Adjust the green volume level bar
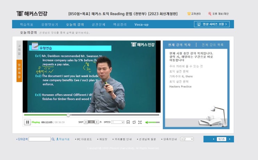258x160 pixels. (x=154, y=122)
